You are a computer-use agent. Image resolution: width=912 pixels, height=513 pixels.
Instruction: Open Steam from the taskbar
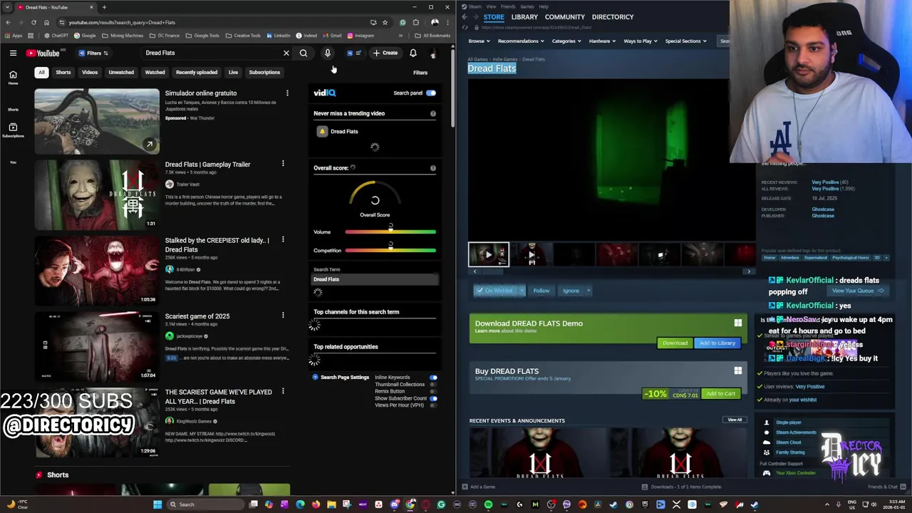(x=755, y=504)
